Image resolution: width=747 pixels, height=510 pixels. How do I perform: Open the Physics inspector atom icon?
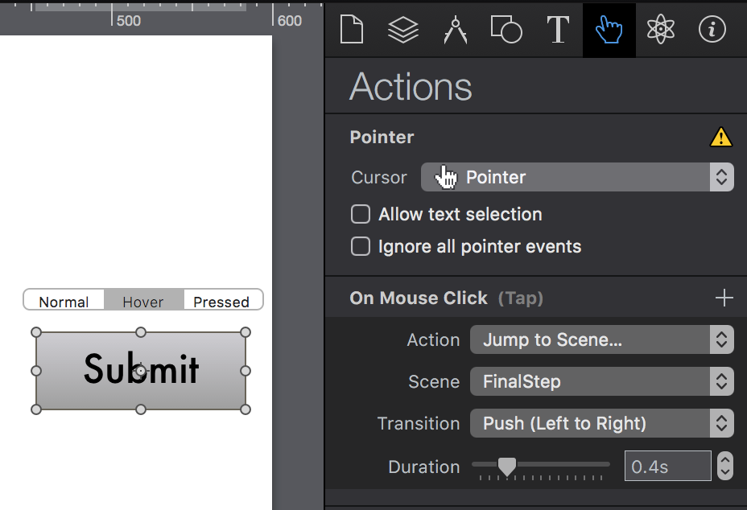[661, 30]
